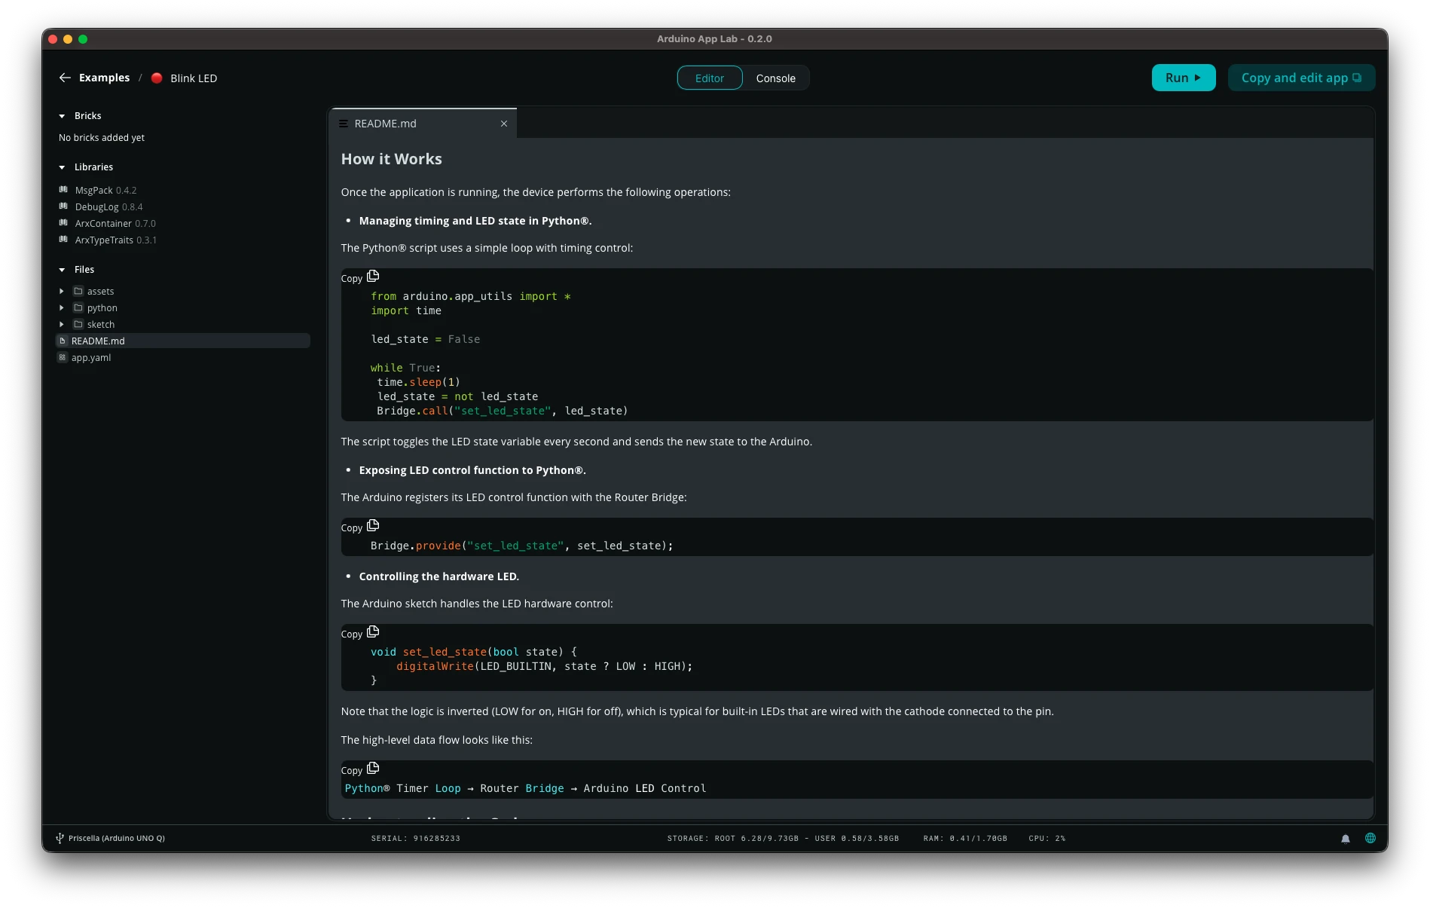Click the USB device icon next to Priscella

coord(59,837)
